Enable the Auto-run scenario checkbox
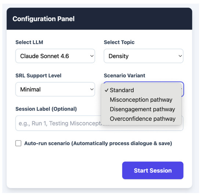 pos(18,143)
